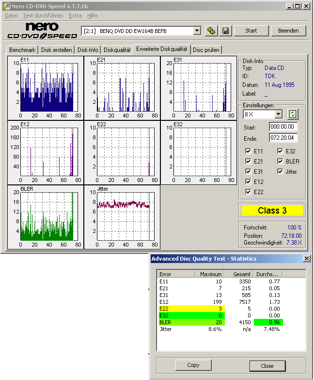314x380 pixels.
Task: Click the Nero CD-DVD Speed title bar icon
Action: coord(7,6)
